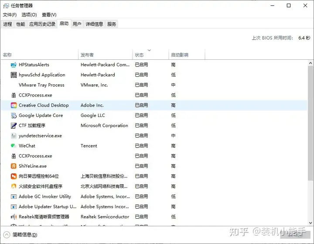Switch to the 进程 tab
314x244 pixels.
(x=7, y=24)
